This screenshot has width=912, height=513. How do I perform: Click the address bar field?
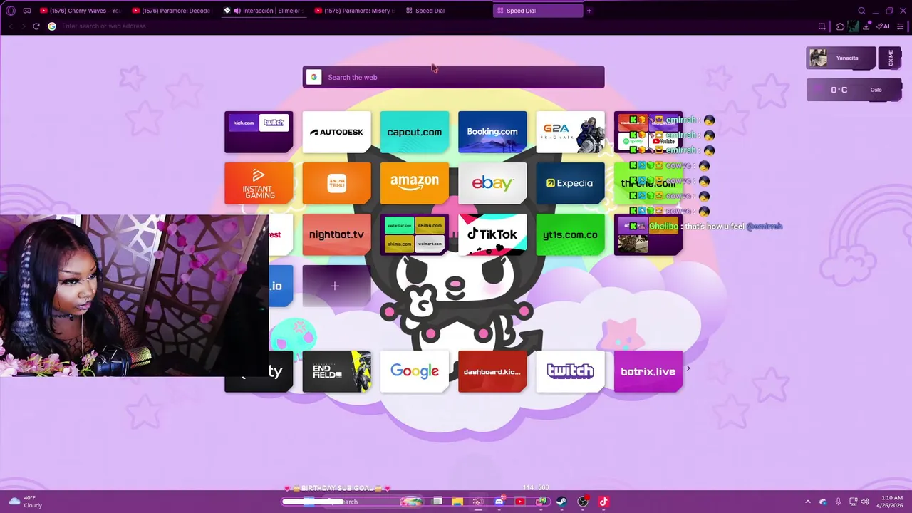(x=427, y=26)
